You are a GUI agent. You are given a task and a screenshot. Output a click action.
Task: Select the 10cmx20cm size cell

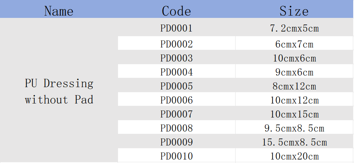(294, 155)
